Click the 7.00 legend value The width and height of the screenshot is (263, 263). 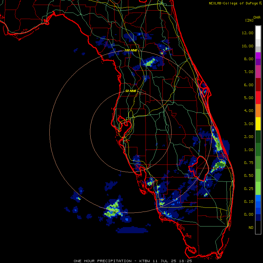pyautogui.click(x=249, y=72)
